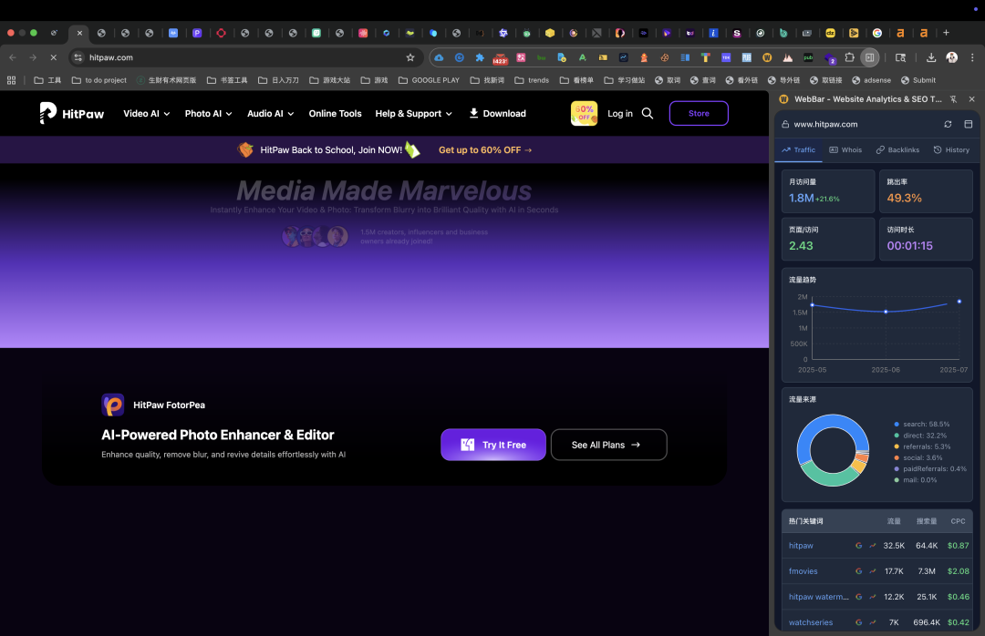Expand the Help & Support menu
Viewport: 985px width, 636px height.
pyautogui.click(x=413, y=114)
